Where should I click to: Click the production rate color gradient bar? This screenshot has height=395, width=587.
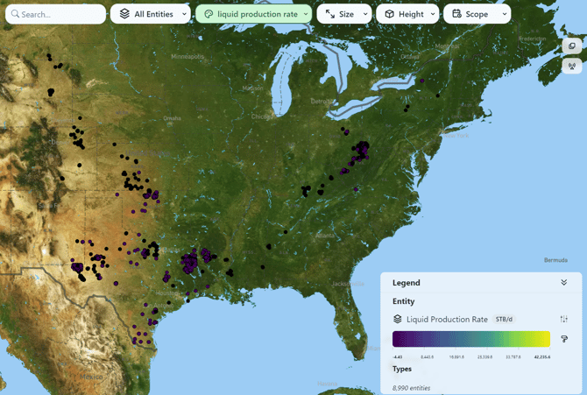click(x=470, y=339)
